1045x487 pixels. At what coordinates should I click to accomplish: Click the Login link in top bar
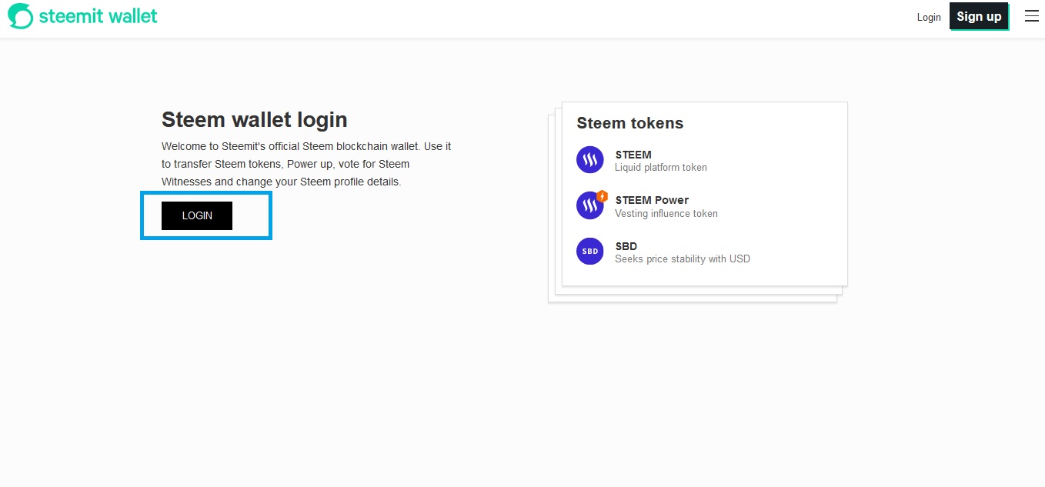(x=929, y=17)
